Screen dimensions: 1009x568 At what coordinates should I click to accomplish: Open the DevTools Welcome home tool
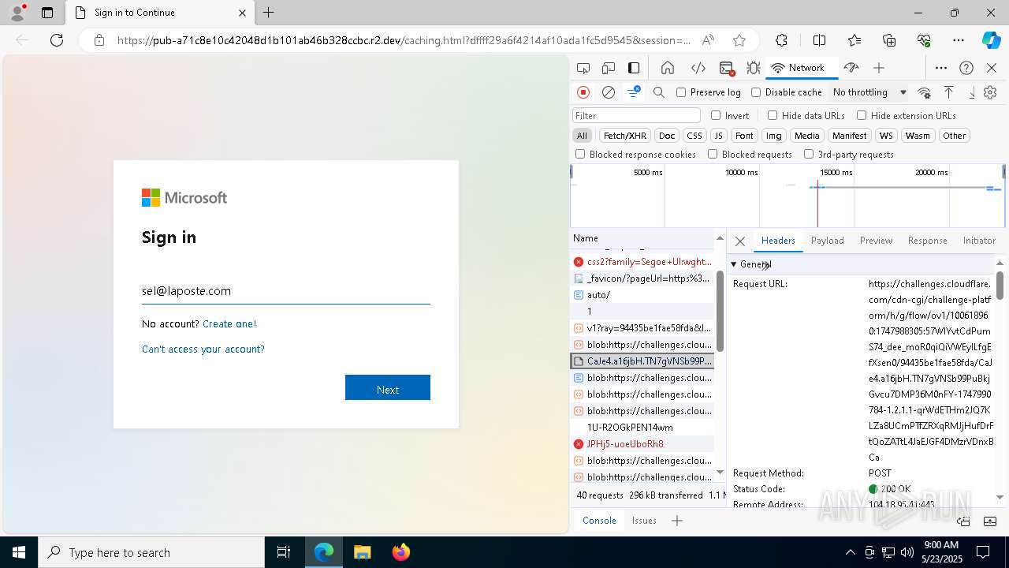(668, 68)
